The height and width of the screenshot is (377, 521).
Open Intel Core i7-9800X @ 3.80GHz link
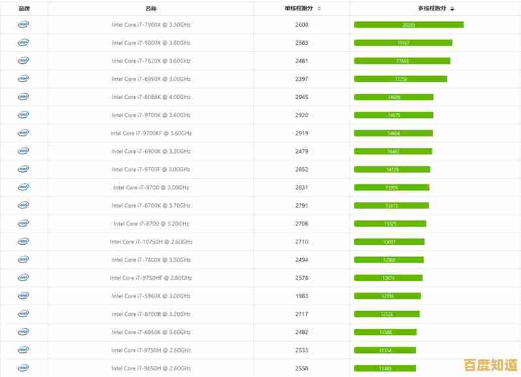click(x=151, y=43)
